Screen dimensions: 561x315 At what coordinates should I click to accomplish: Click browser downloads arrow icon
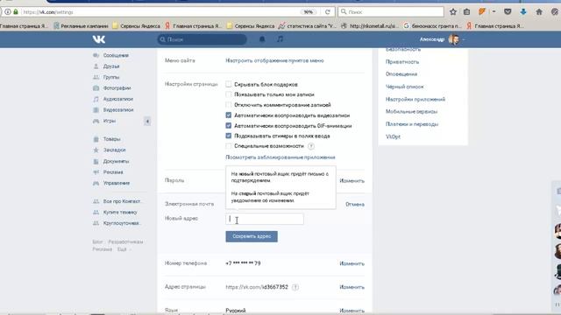point(523,11)
